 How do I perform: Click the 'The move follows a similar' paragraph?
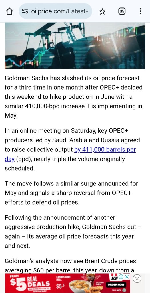[x=71, y=193]
